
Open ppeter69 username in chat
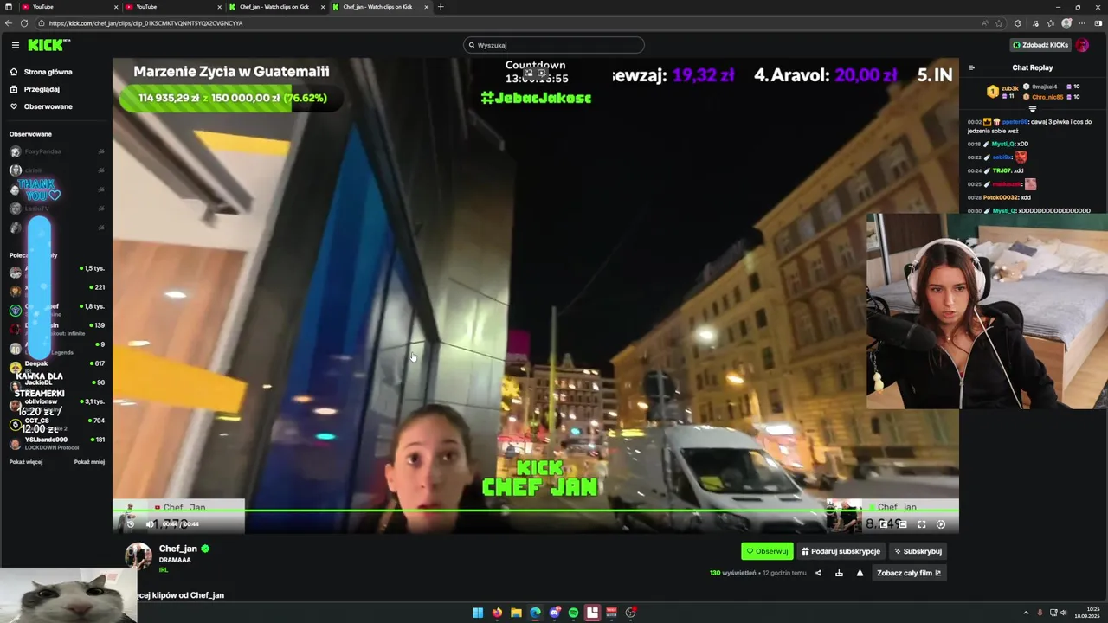[1015, 122]
